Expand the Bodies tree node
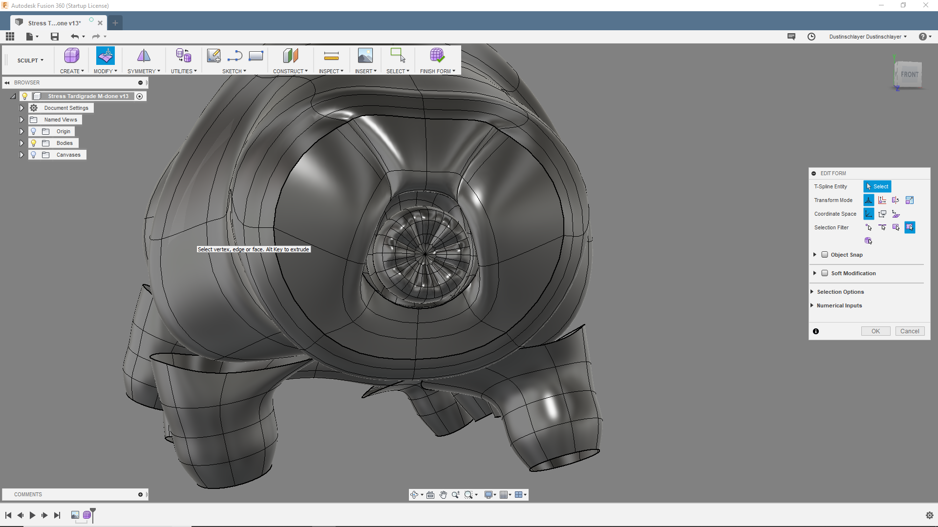The image size is (938, 527). tap(21, 143)
